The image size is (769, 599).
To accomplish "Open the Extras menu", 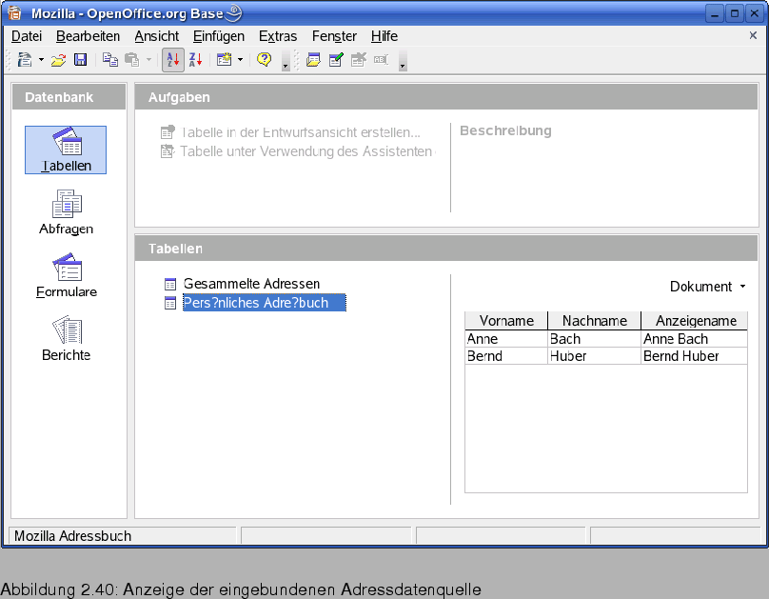I will click(x=277, y=36).
